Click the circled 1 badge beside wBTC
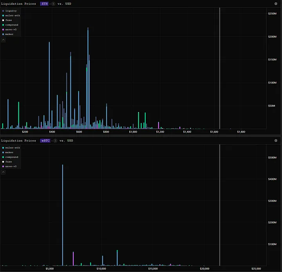The image size is (282, 272). coord(55,140)
